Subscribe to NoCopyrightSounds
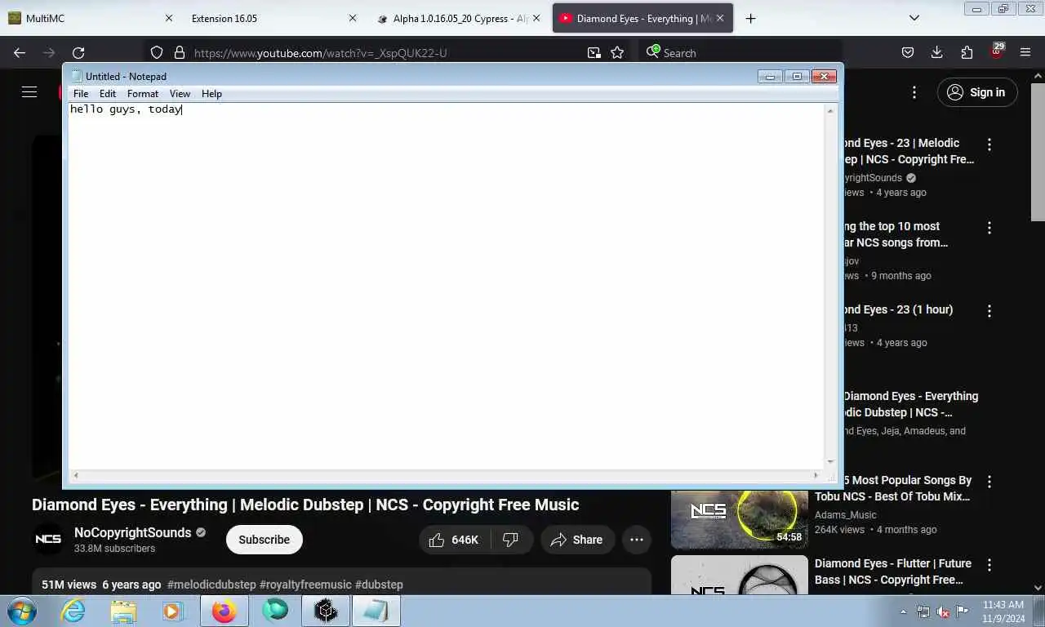Image resolution: width=1045 pixels, height=627 pixels. coord(264,540)
